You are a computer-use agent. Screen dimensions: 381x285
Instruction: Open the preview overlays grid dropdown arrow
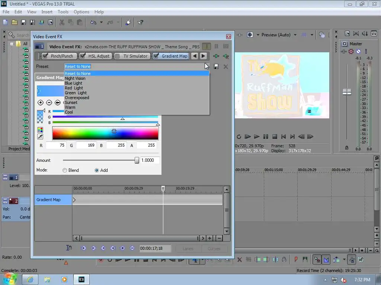click(x=312, y=35)
